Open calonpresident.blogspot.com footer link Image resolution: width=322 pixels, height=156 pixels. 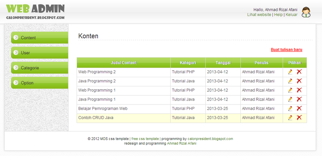pyautogui.click(x=210, y=139)
